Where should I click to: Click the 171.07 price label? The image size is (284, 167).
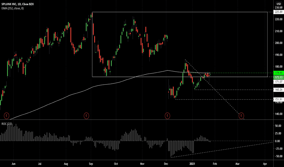[x=279, y=82]
